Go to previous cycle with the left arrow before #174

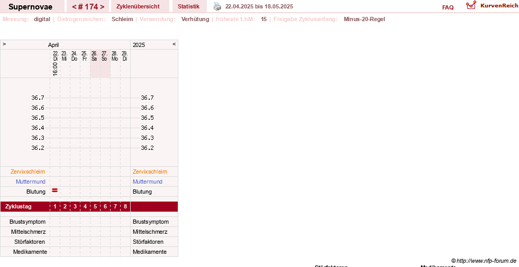pos(74,7)
